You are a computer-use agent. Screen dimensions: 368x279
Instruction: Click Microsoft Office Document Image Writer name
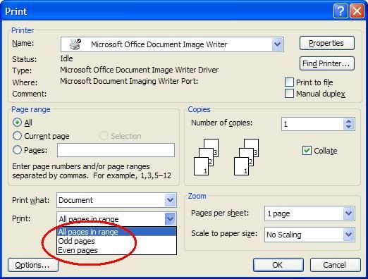tap(159, 44)
